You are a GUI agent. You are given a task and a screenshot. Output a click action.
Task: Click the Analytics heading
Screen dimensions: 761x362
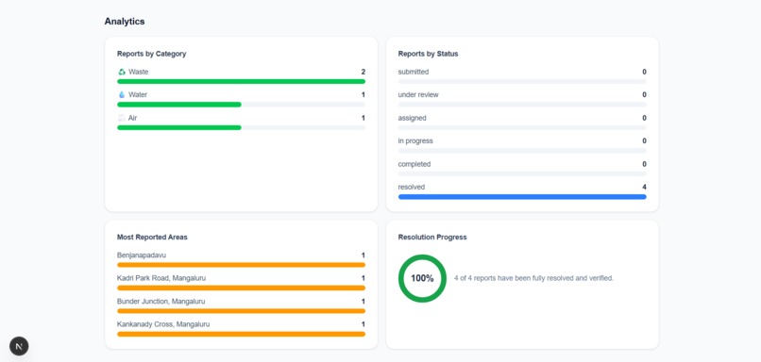(x=125, y=22)
